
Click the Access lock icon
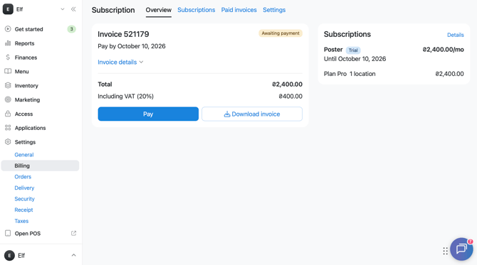[8, 114]
